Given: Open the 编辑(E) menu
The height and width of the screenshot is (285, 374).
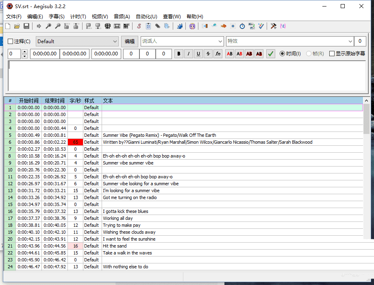Looking at the screenshot, I should (35, 16).
